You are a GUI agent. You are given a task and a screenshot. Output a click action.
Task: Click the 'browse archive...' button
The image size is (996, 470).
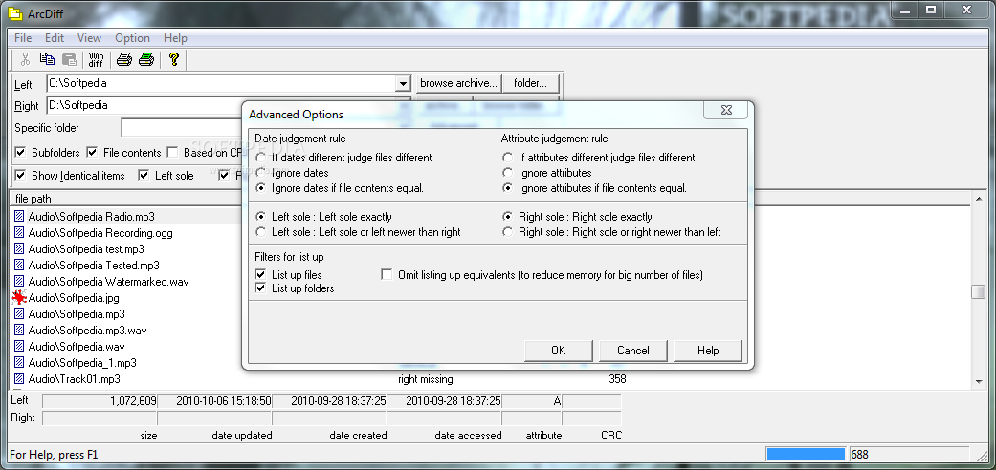[x=458, y=83]
